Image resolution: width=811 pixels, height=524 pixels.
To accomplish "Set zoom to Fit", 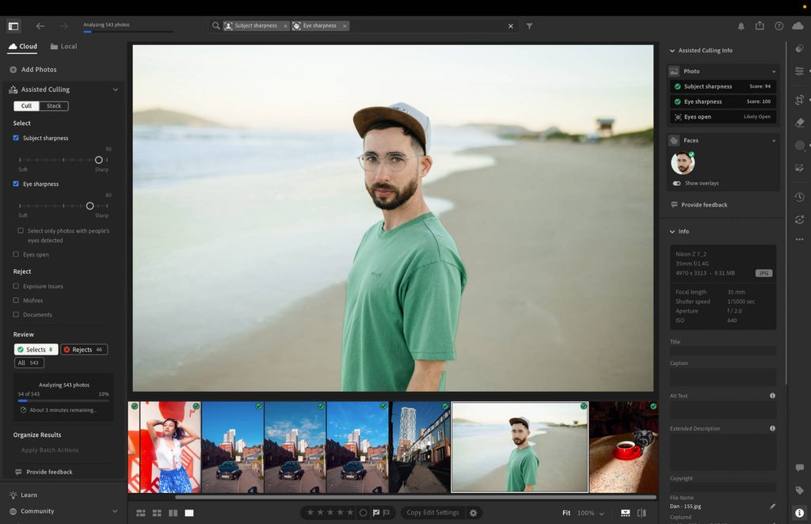I will point(566,513).
